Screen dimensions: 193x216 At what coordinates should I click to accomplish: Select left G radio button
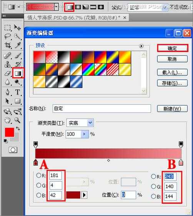coord(38,185)
